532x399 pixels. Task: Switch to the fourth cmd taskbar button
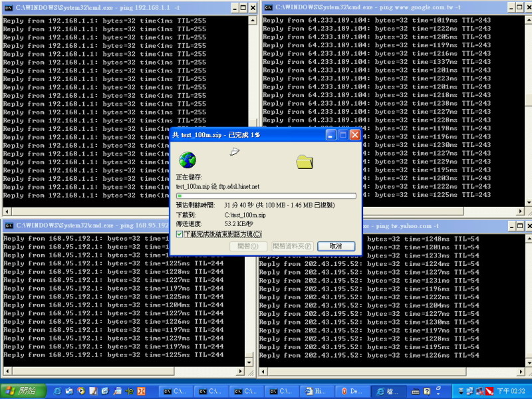point(282,391)
